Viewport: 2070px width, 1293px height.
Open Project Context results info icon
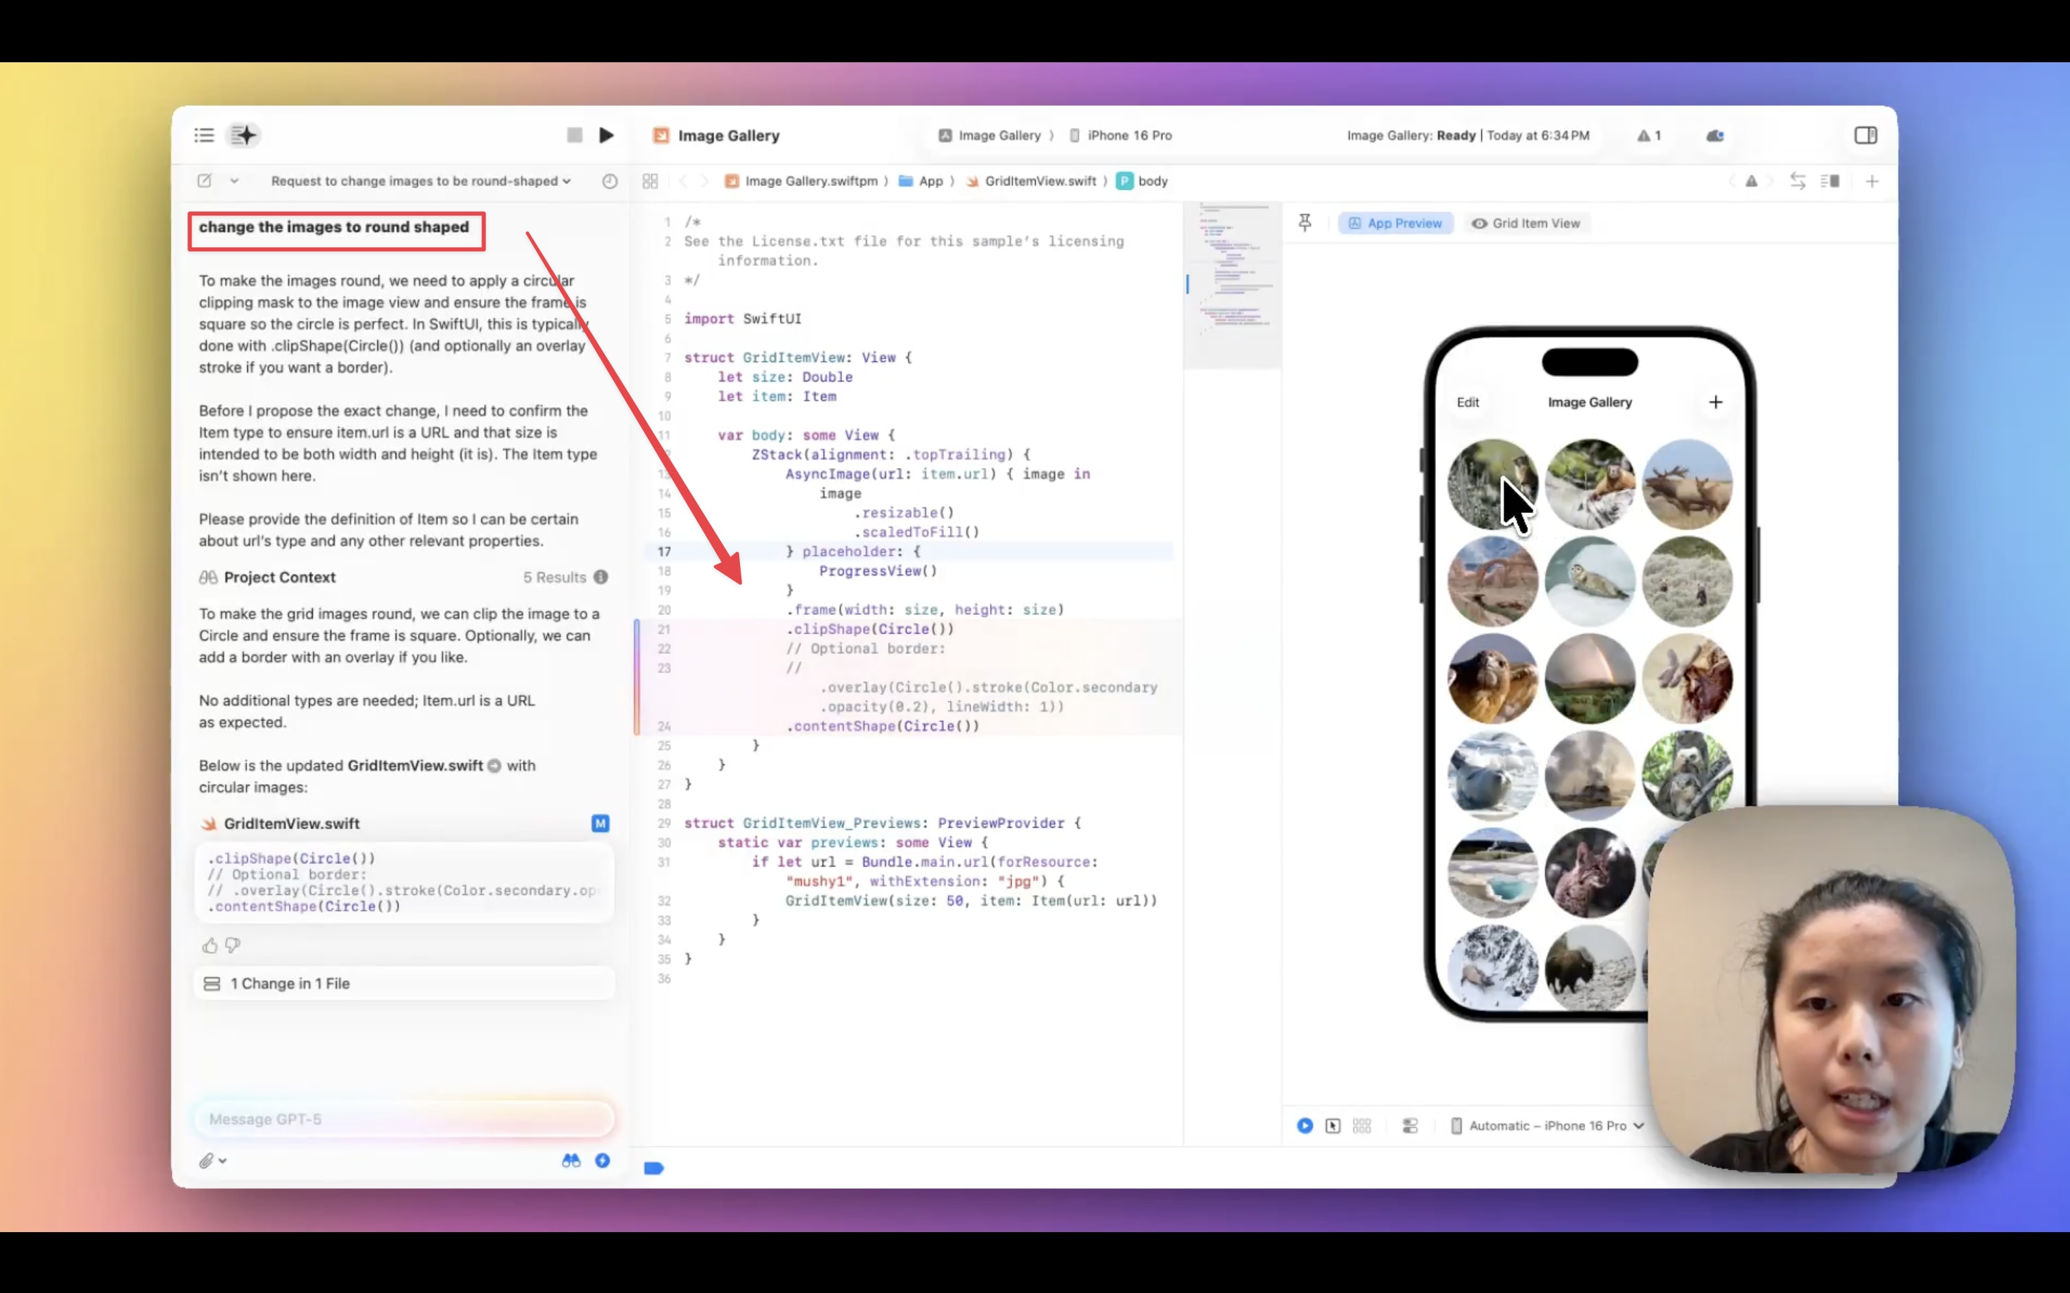coord(601,577)
